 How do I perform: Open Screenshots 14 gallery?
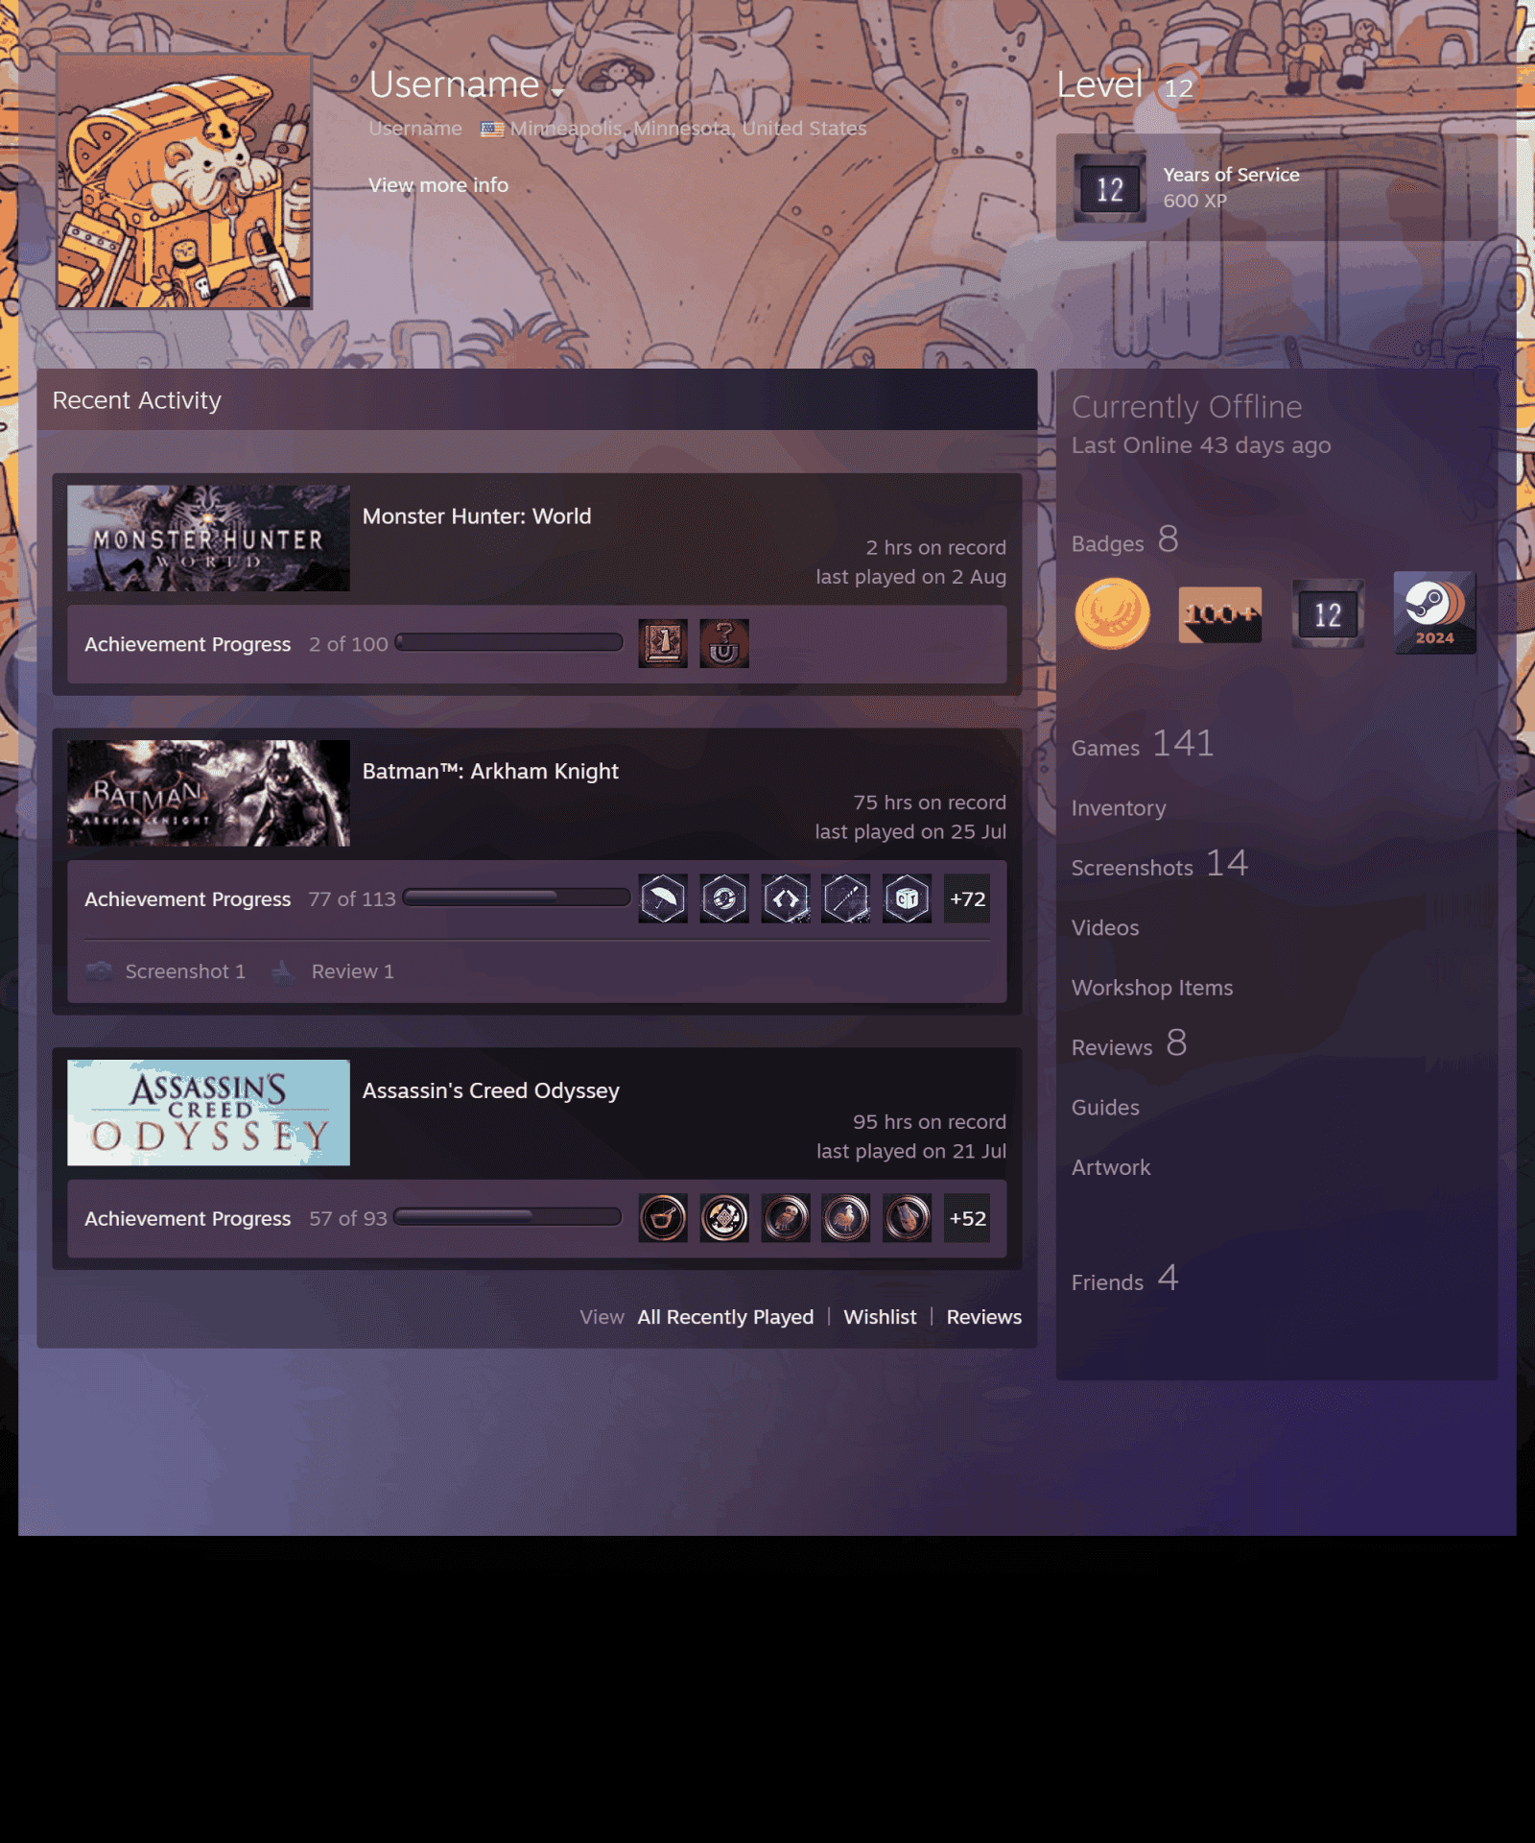pyautogui.click(x=1160, y=865)
